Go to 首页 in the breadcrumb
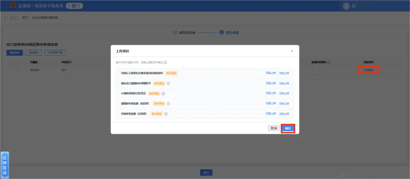 tap(25, 18)
